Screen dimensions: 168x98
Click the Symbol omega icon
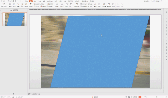tap(67, 4)
